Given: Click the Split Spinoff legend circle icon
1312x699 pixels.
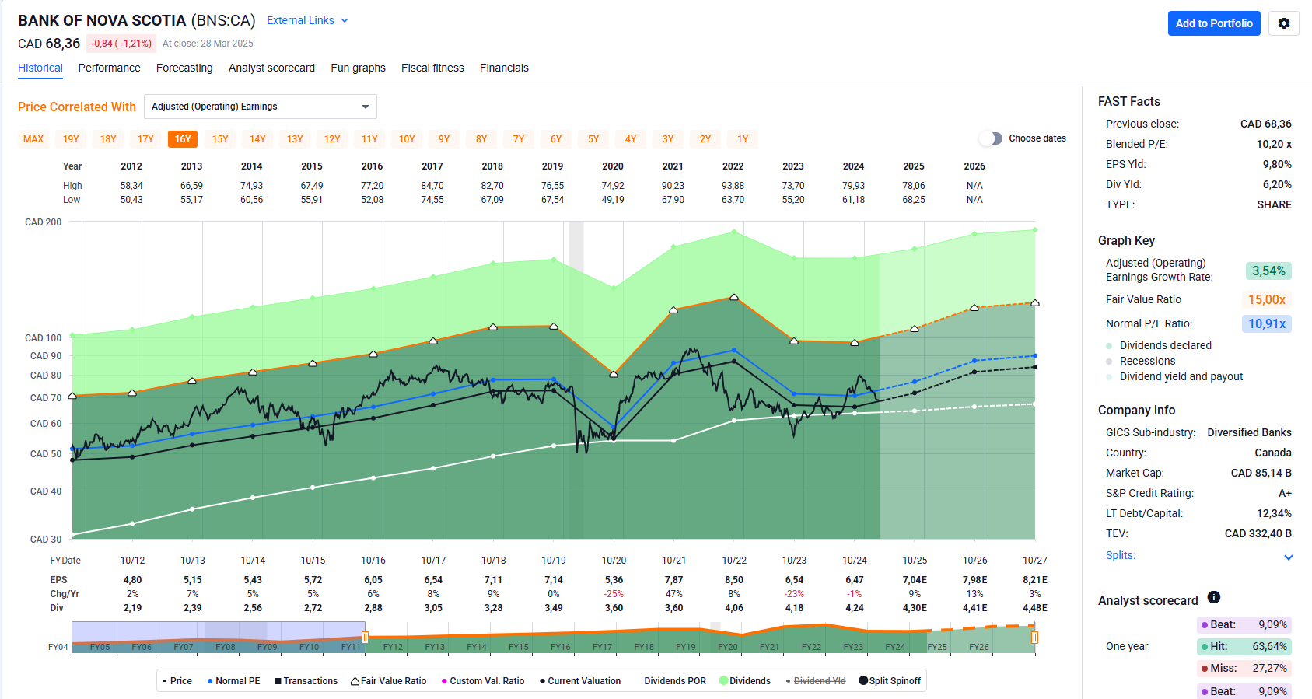Looking at the screenshot, I should [863, 681].
